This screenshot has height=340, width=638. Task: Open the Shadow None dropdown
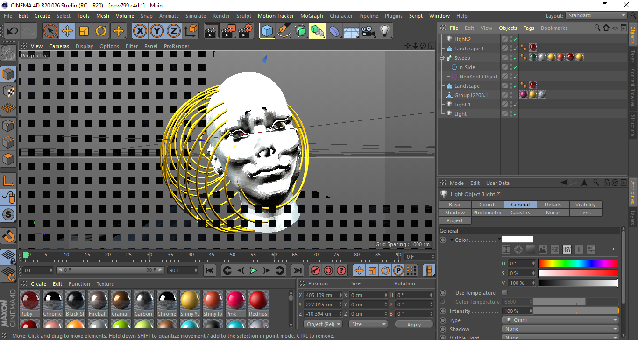[x=560, y=329]
